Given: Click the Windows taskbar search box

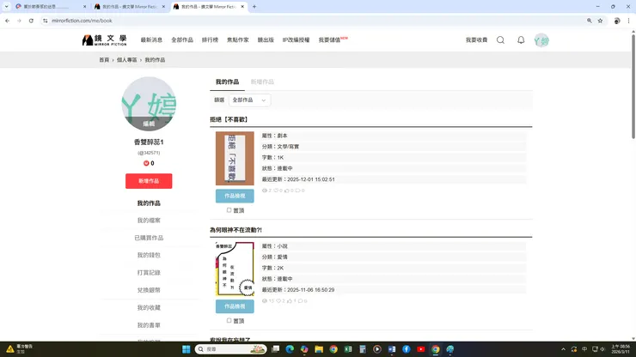Looking at the screenshot, I should [230, 349].
